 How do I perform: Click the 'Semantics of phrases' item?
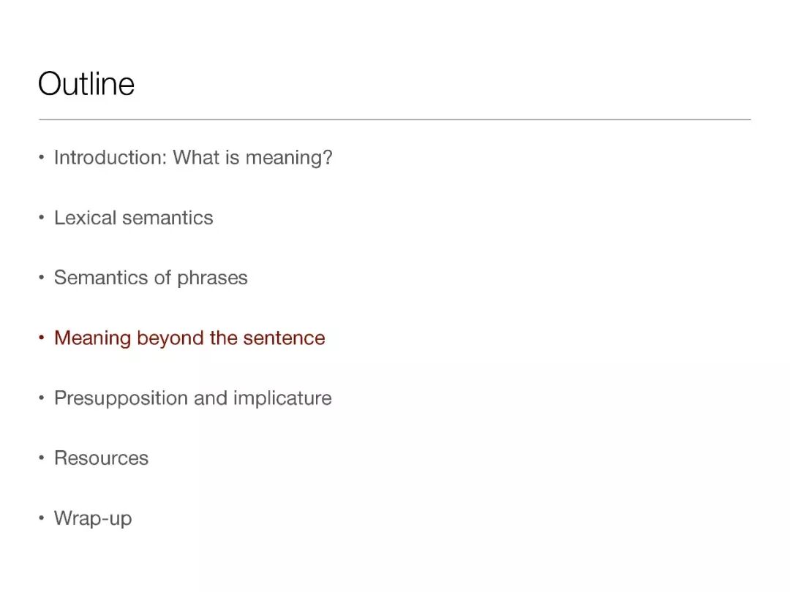point(151,278)
